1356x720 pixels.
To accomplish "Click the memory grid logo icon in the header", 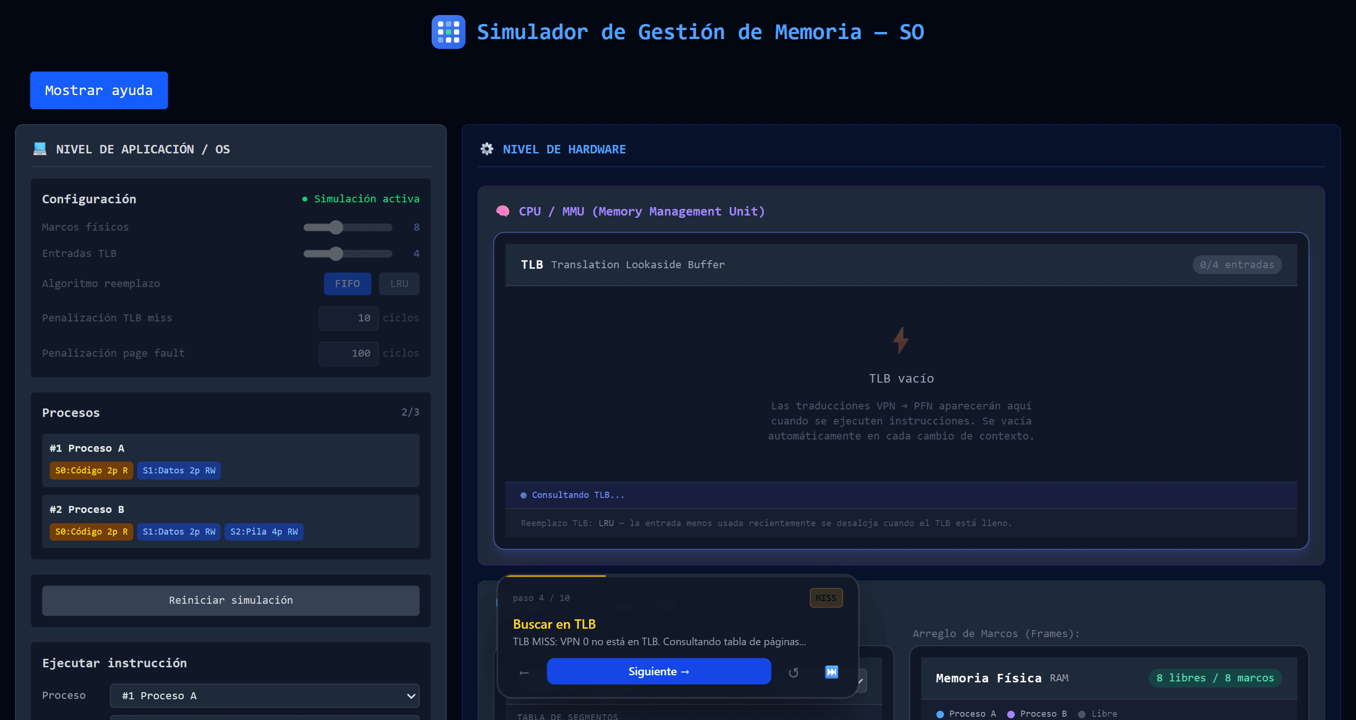I will (x=448, y=32).
